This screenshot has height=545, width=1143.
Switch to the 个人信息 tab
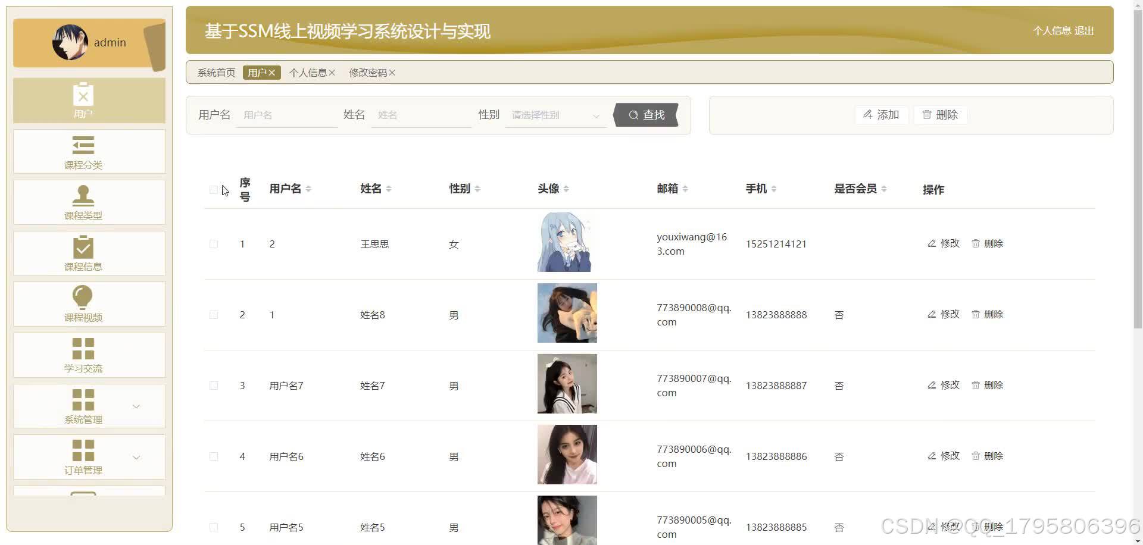point(308,72)
